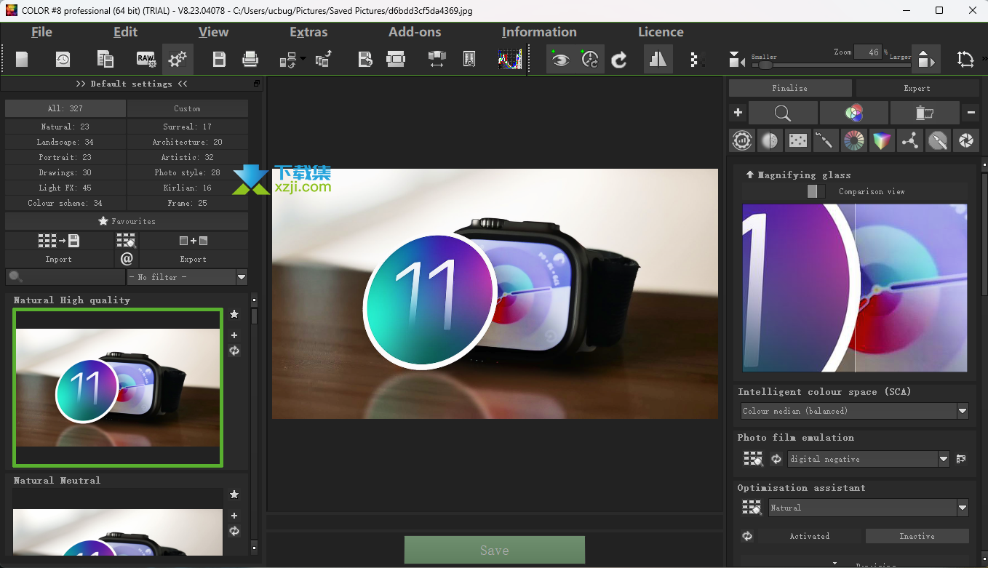Open the film roll panel button
This screenshot has height=568, width=988.
[x=924, y=113]
